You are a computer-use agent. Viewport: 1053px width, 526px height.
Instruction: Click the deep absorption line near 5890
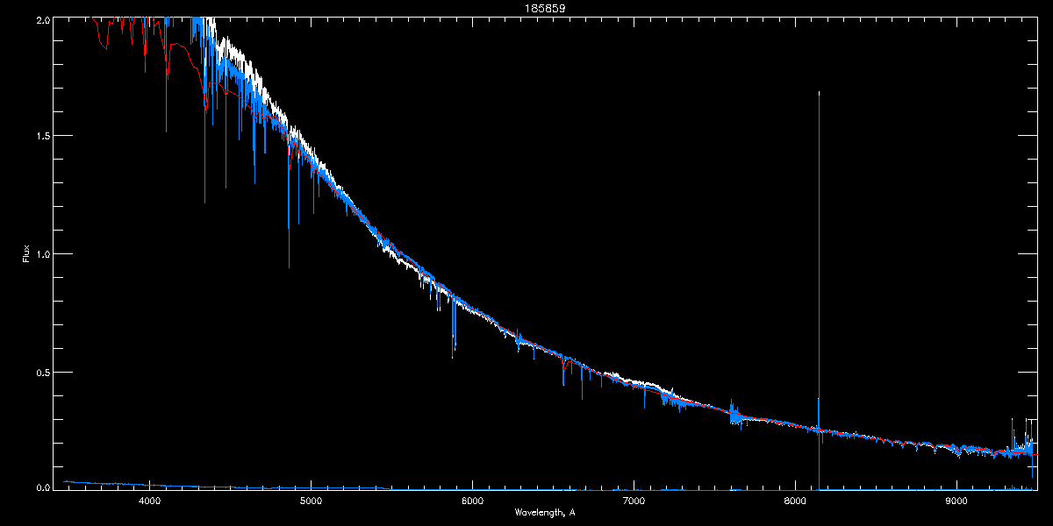point(453,326)
